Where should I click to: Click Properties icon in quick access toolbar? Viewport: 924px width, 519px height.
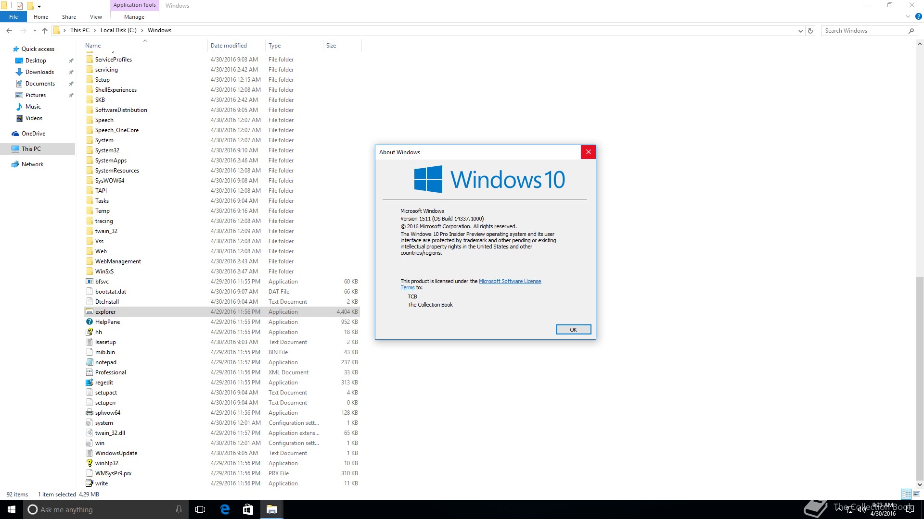[x=19, y=6]
